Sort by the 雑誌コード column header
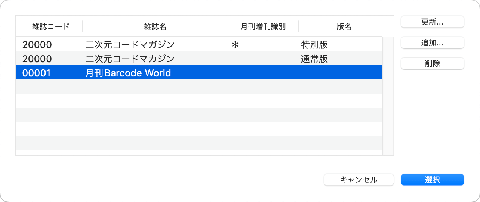Image resolution: width=480 pixels, height=202 pixels. [50, 26]
